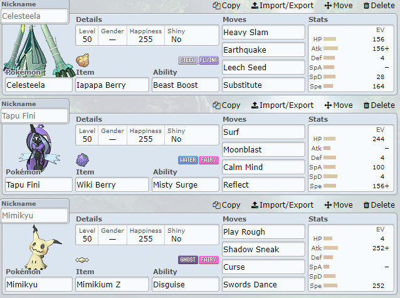Image resolution: width=400 pixels, height=298 pixels.
Task: Delete the Celesteela set
Action: 379,6
